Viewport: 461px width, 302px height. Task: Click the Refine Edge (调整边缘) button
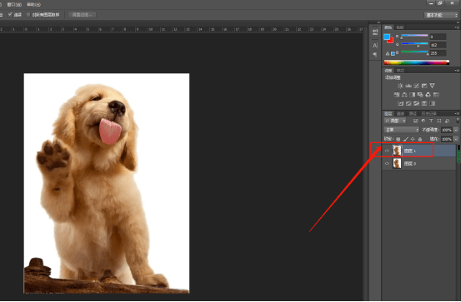82,15
